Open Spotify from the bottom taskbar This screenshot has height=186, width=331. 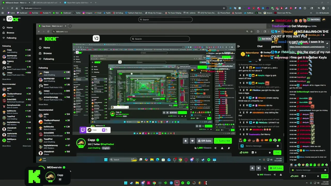[x=188, y=183]
